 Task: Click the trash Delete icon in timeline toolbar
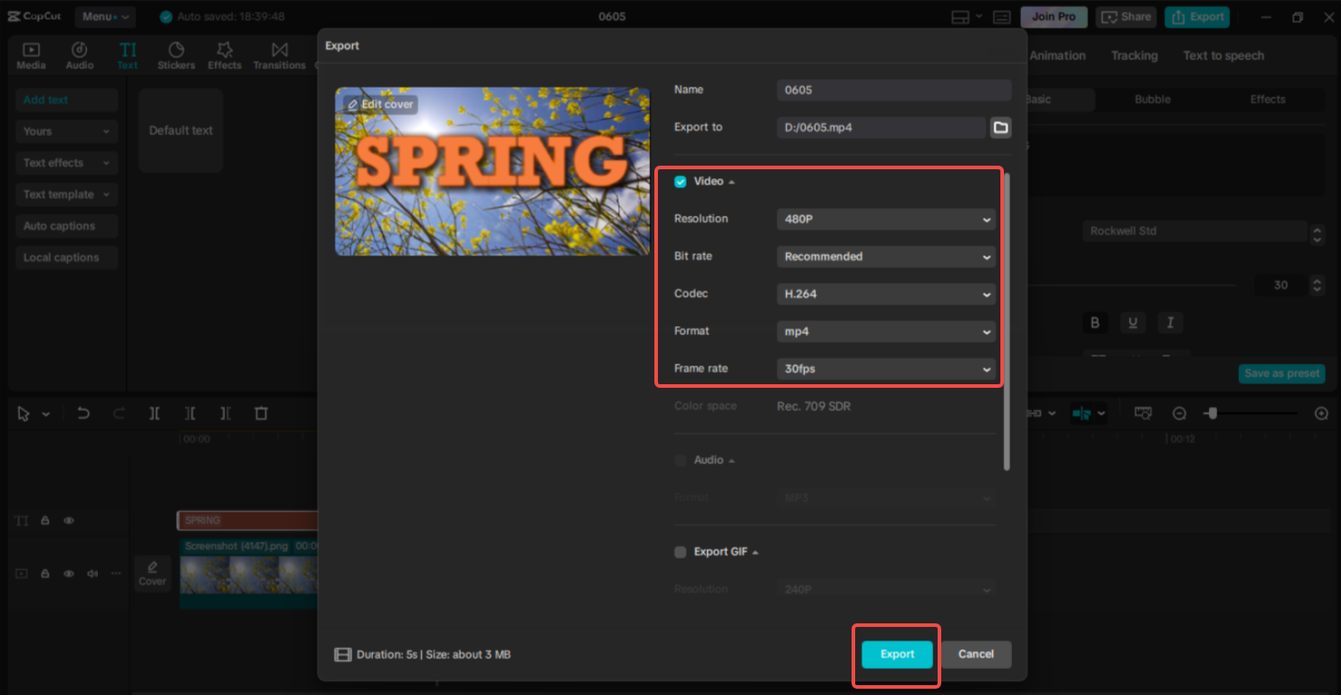point(261,413)
